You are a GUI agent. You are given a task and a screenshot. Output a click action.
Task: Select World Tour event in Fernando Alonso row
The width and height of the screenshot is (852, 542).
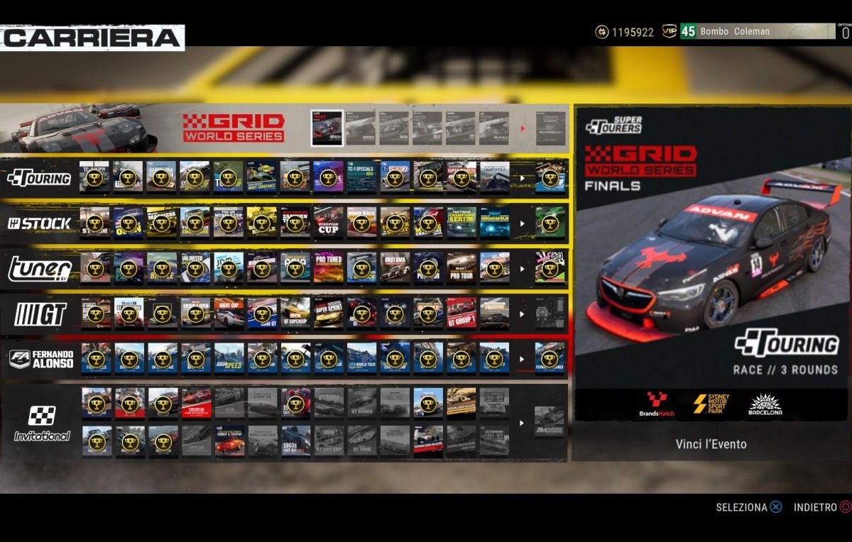click(361, 359)
